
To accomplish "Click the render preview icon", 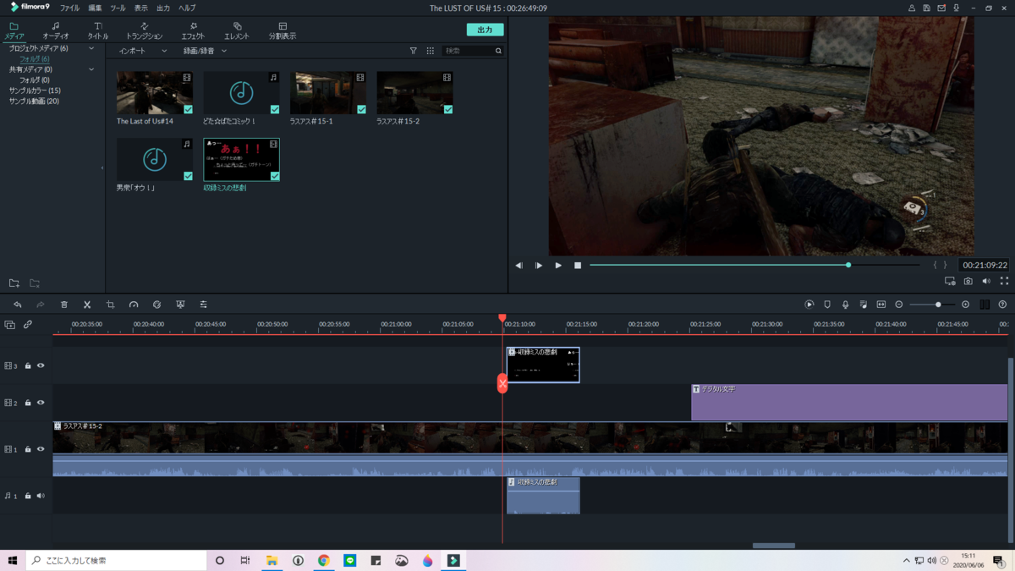I will [809, 305].
